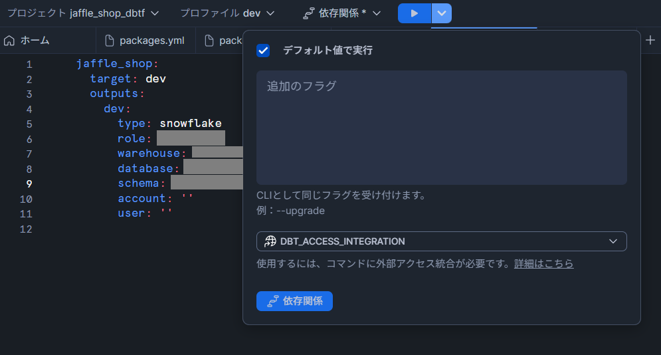Click the file icon on packages.yml tab

click(x=110, y=41)
